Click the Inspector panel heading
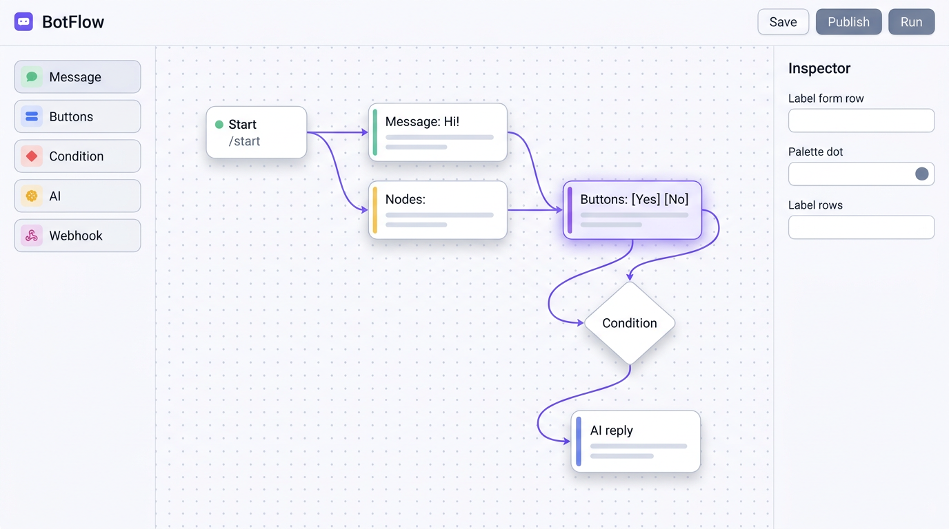This screenshot has width=949, height=529. click(819, 68)
